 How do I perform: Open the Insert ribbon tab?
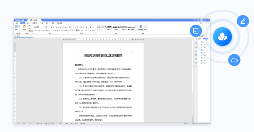28,23
